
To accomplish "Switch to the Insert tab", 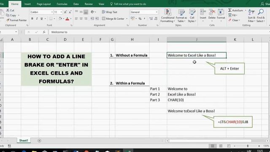I will point(27,4).
